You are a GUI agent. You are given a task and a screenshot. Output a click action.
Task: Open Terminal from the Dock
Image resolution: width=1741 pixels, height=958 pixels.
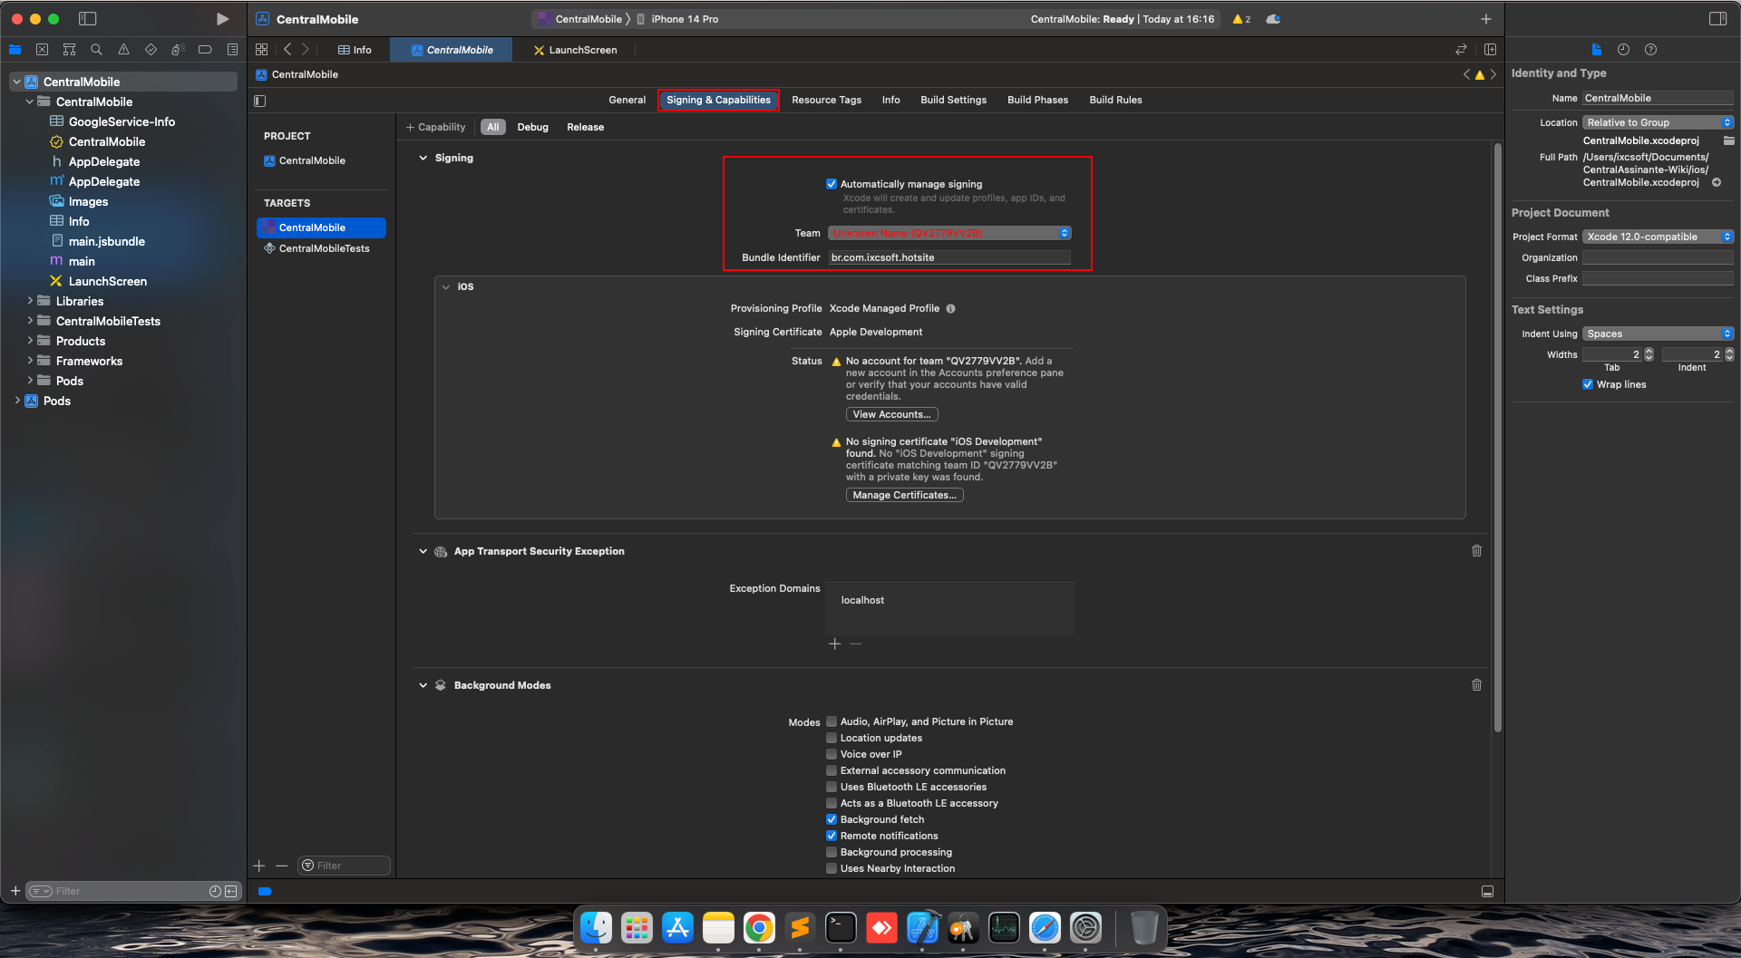(841, 927)
